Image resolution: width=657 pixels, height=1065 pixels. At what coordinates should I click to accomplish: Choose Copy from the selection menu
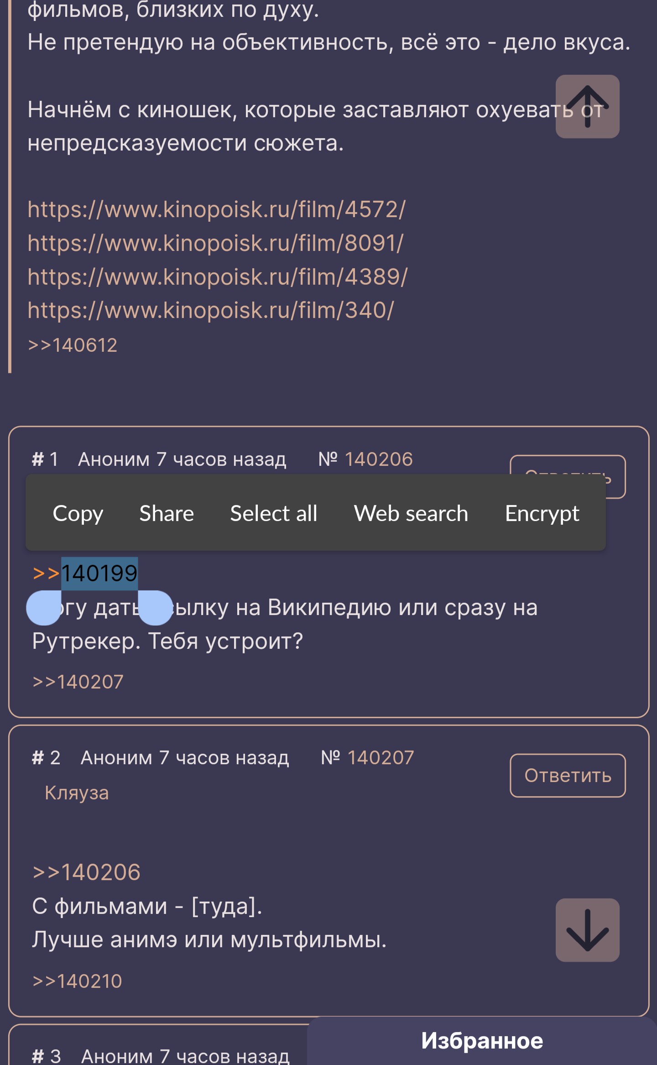[78, 513]
